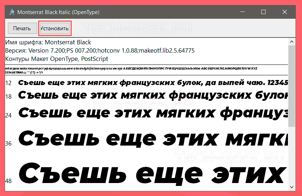This screenshot has width=302, height=196.
Task: Click the size 18 sample text line
Action: click(x=153, y=95)
